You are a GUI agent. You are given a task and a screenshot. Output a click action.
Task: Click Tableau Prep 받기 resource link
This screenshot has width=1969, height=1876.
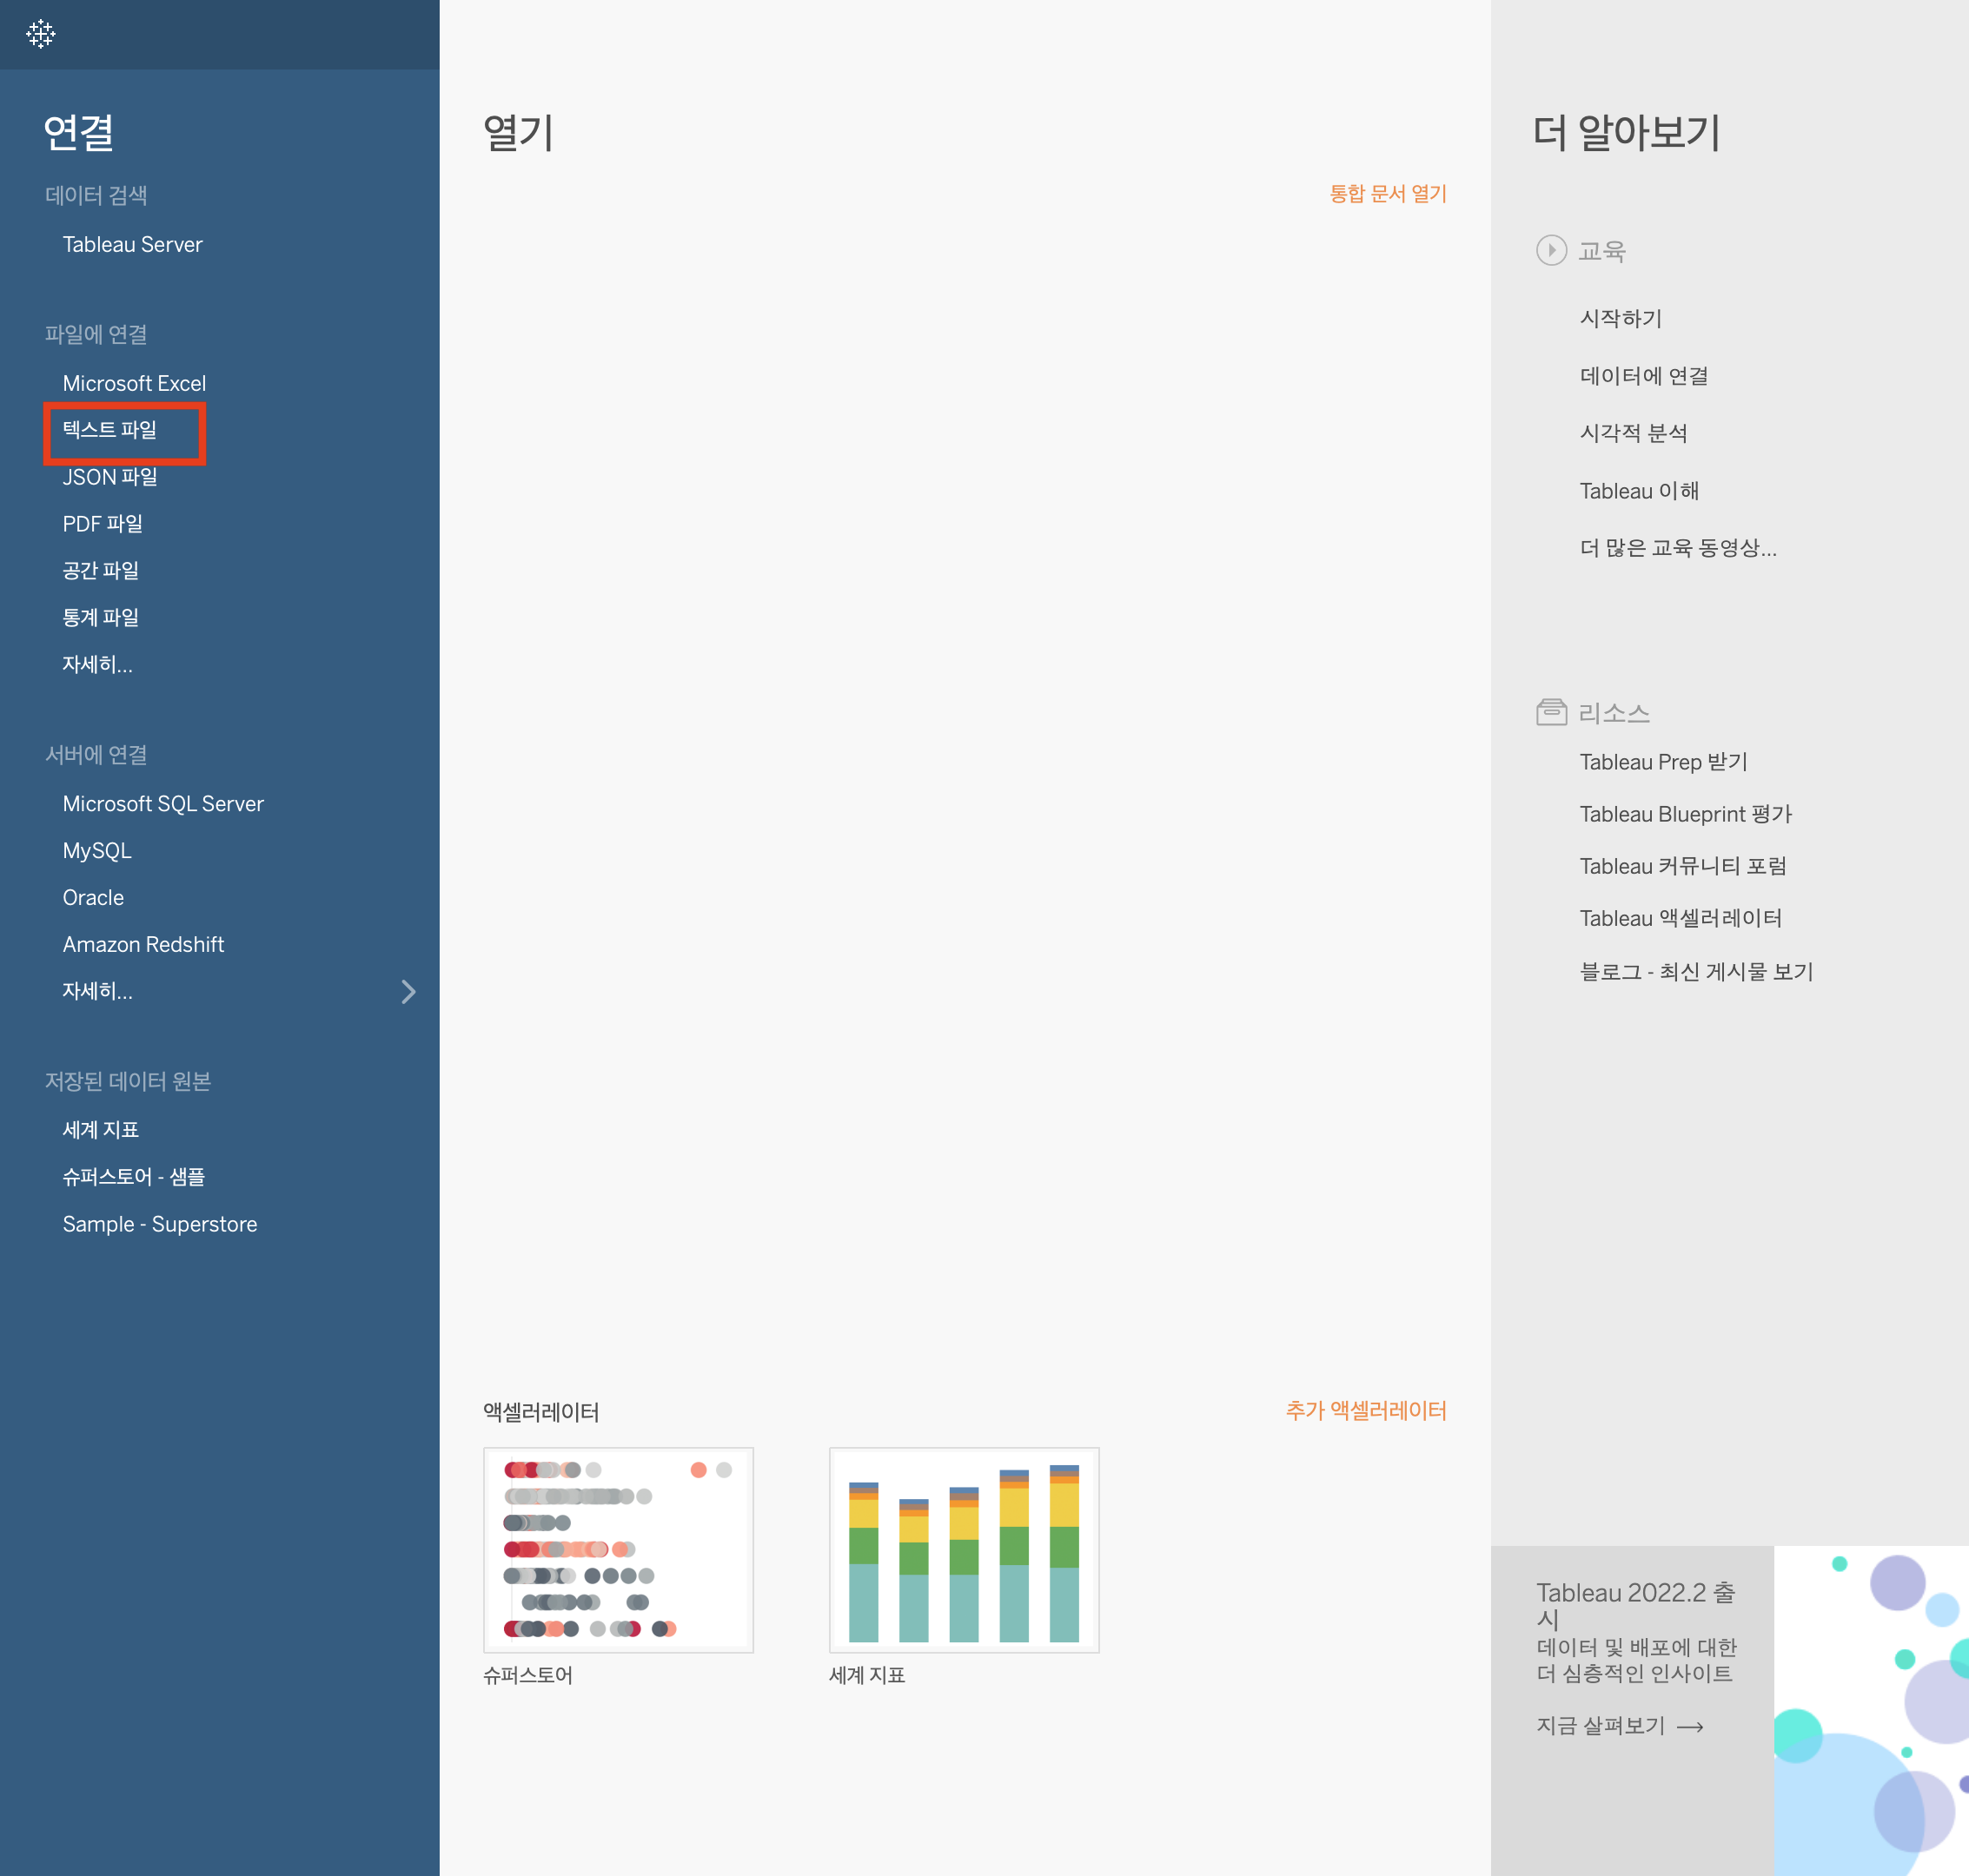coord(1663,762)
